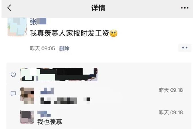Open poster's profile avatar
The height and width of the screenshot is (129, 193).
(17, 27)
